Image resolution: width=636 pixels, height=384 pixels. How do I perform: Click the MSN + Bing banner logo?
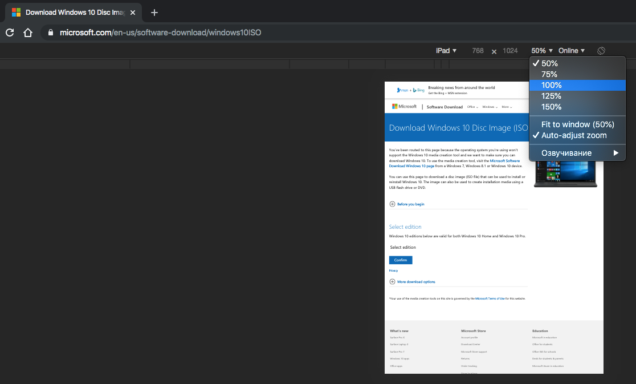coord(410,90)
